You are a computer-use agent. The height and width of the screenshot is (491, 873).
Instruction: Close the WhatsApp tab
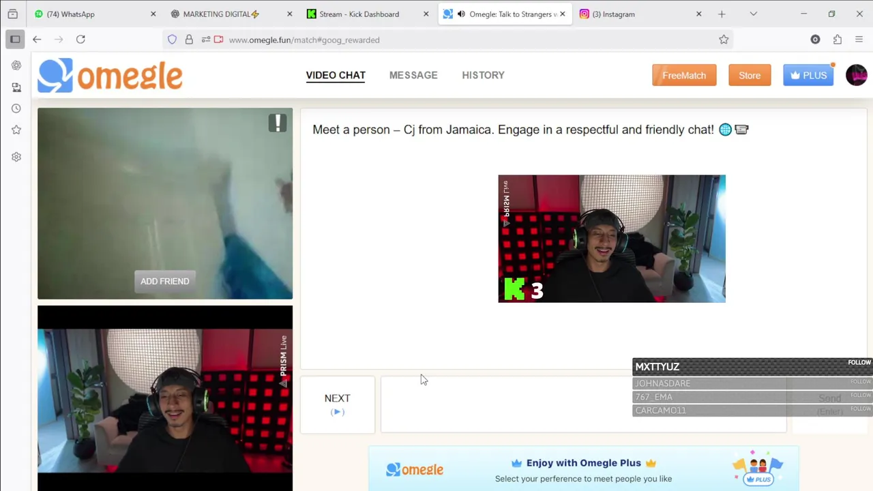point(153,14)
